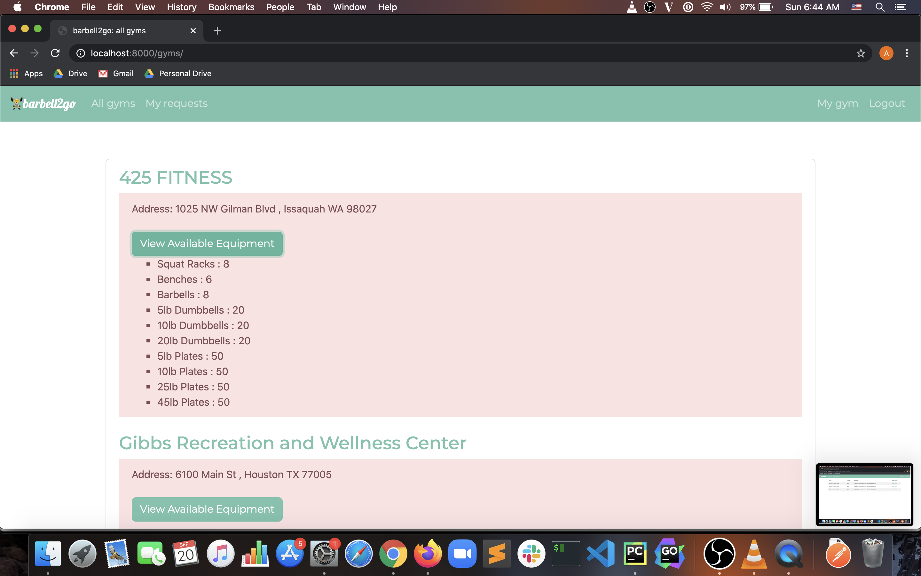The image size is (921, 576).
Task: Go back with the back arrow
Action: (x=14, y=53)
